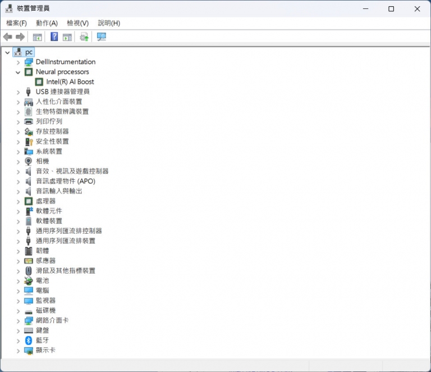Click the update driver toolbar icon
The image size is (431, 372).
[84, 37]
